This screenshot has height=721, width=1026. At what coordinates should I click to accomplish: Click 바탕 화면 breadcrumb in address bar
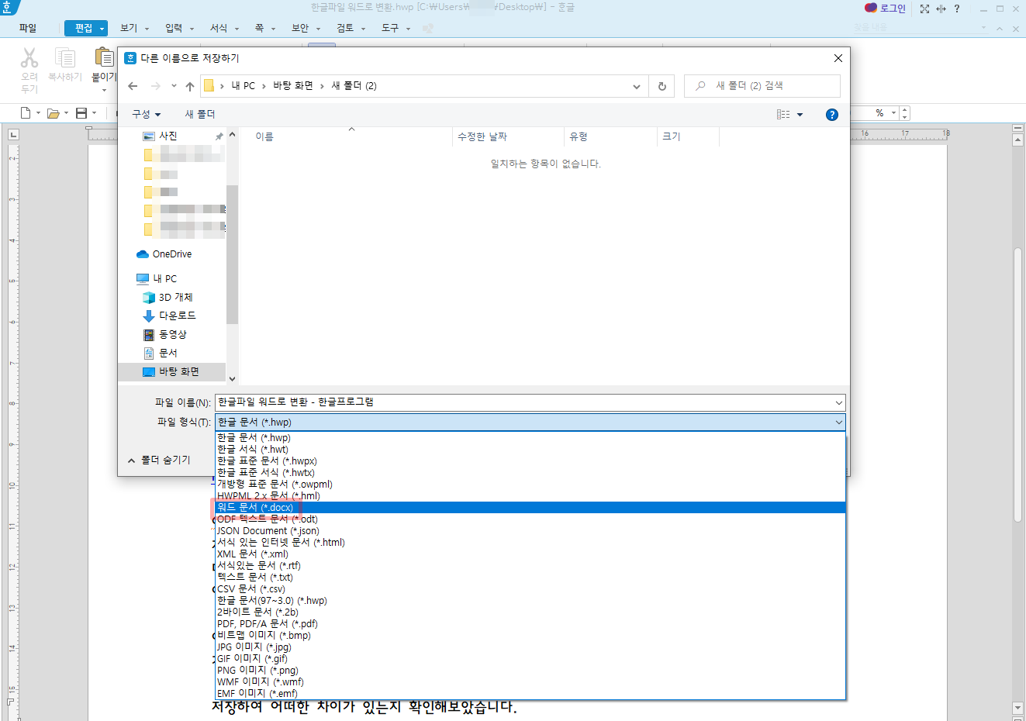coord(293,86)
